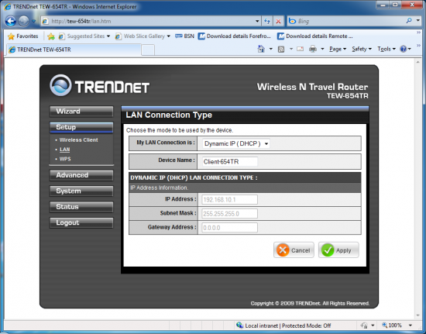Open the address bar history dropdown arrow
The image size is (426, 334).
257,21
